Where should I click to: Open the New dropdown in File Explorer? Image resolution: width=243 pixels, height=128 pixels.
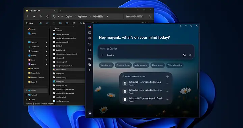[x=30, y=23]
